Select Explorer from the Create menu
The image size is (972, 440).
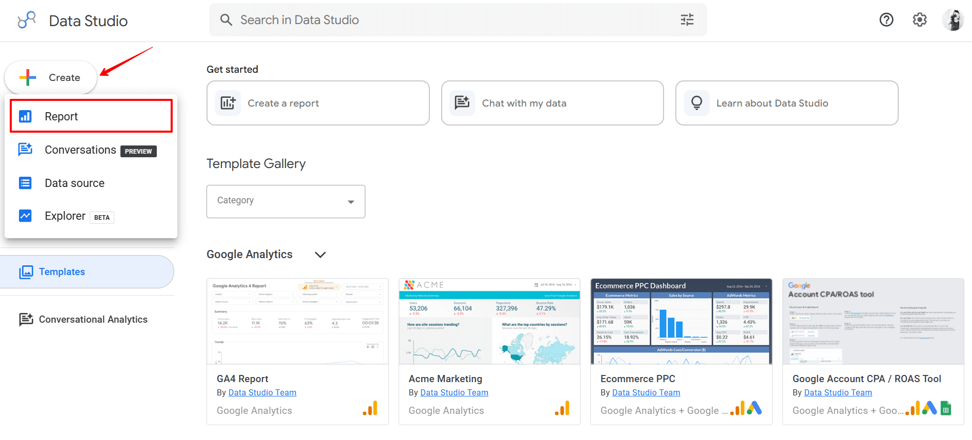91,216
